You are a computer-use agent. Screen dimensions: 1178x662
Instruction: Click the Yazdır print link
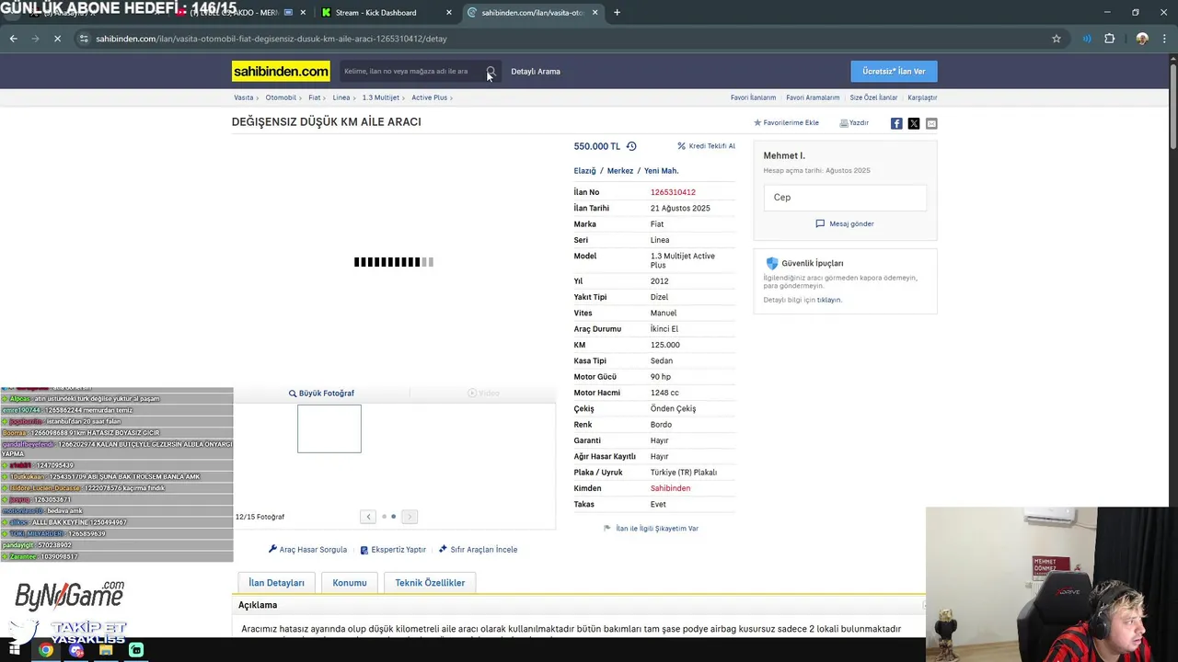[854, 123]
